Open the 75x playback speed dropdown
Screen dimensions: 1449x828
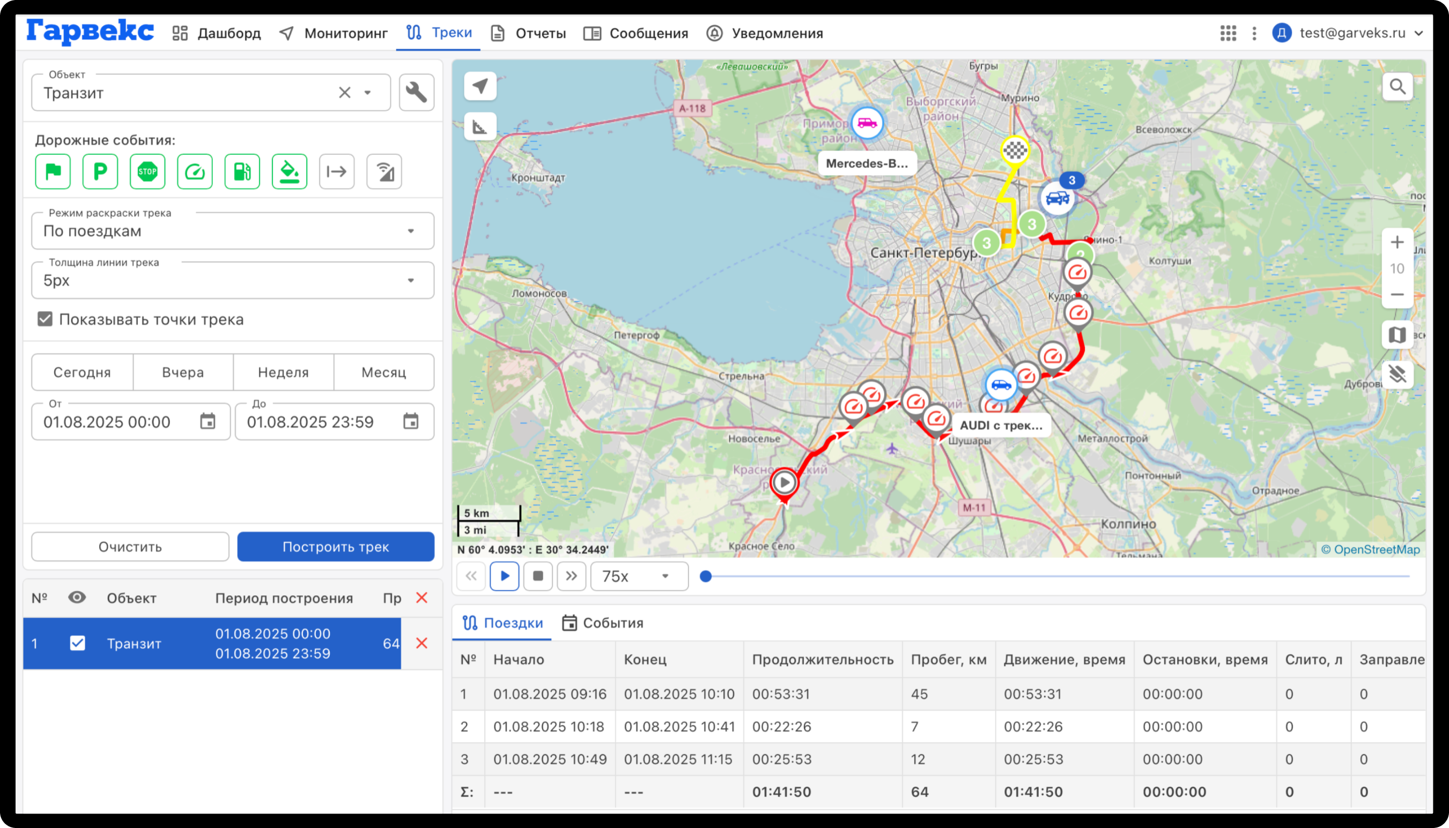click(x=639, y=576)
